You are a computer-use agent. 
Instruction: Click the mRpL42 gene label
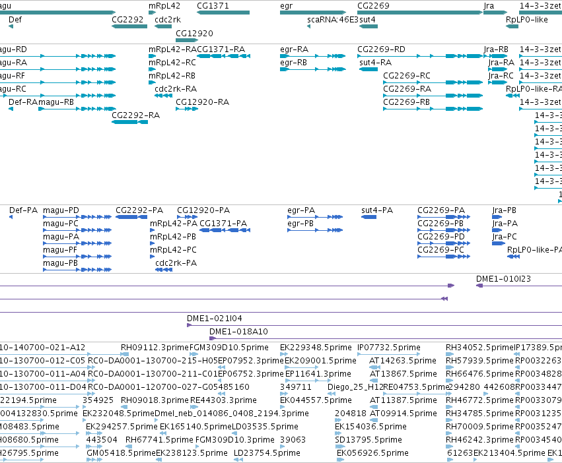coord(164,6)
